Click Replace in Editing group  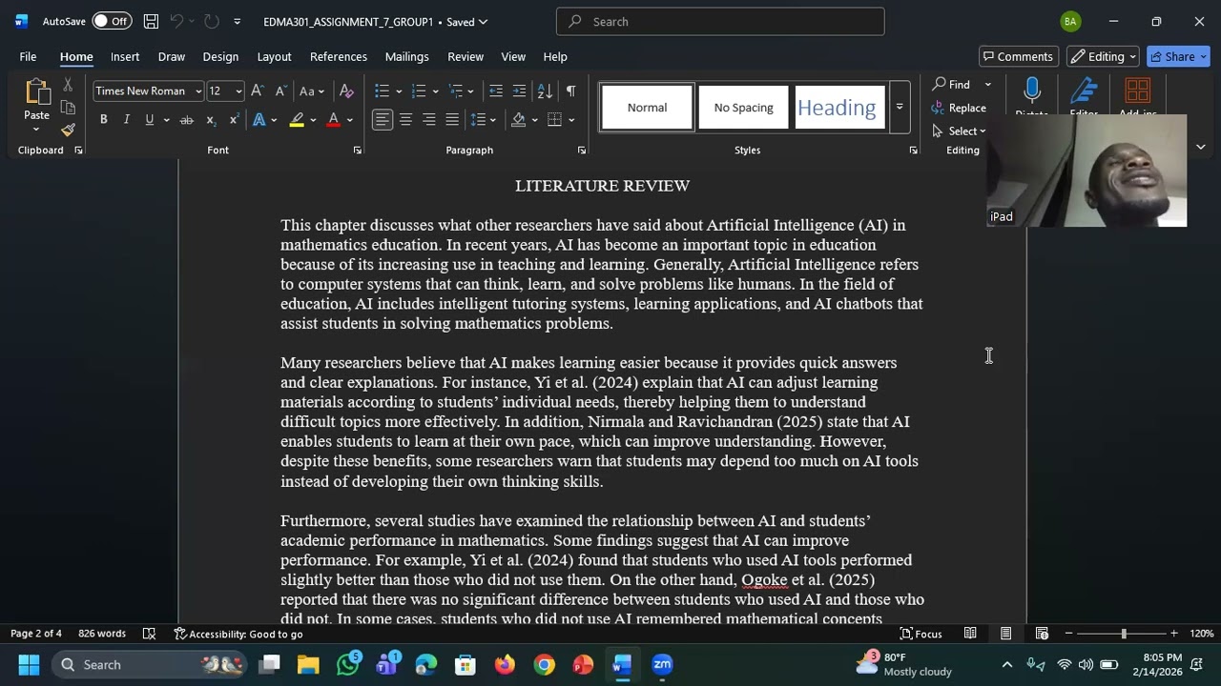click(959, 108)
